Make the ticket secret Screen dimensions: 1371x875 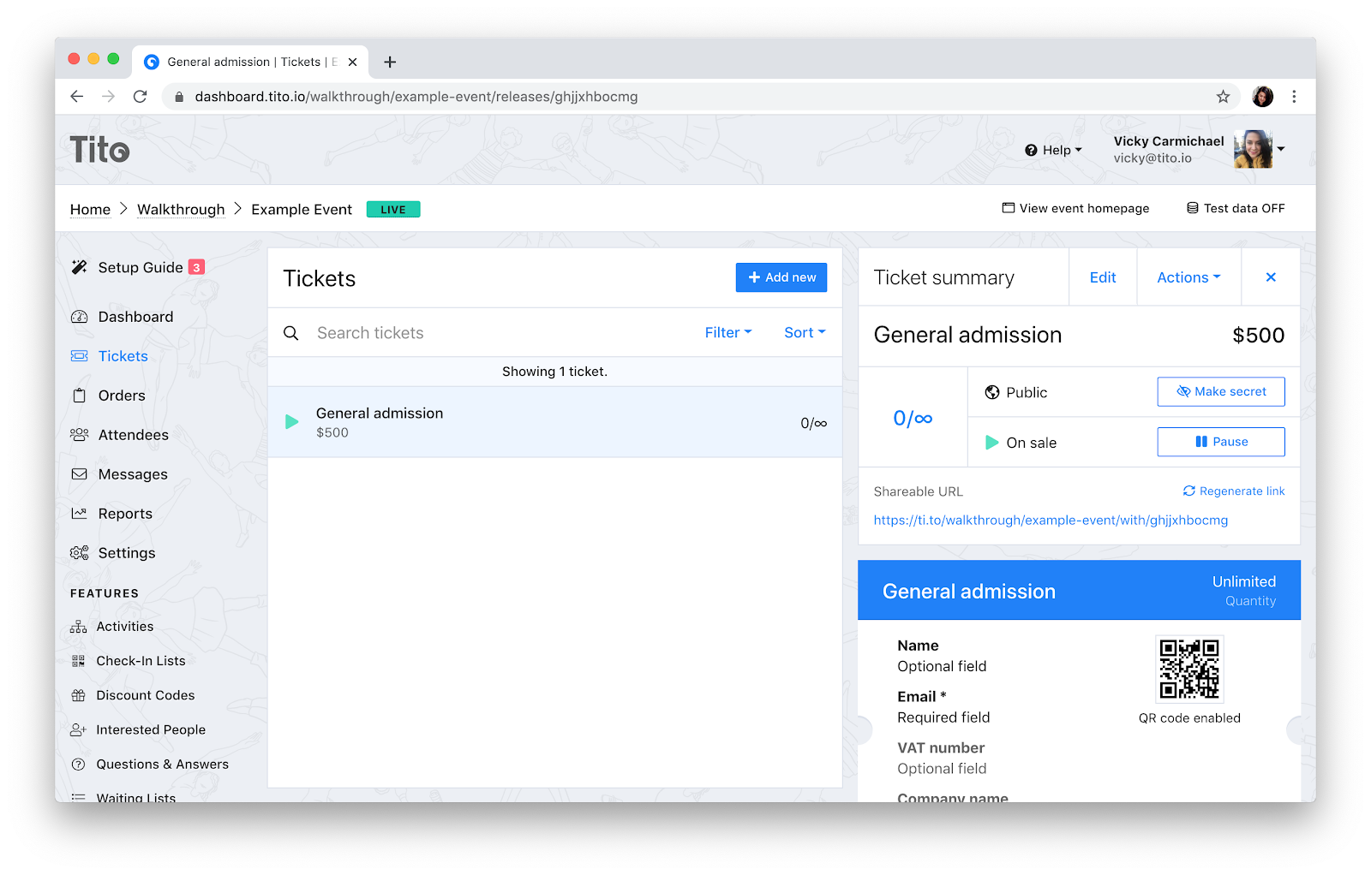click(1221, 391)
